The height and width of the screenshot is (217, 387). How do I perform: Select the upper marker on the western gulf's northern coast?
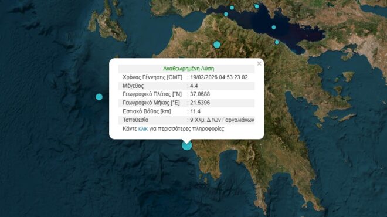pyautogui.click(x=232, y=8)
